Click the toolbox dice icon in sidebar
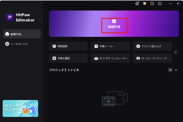The height and width of the screenshot is (122, 183). 7,44
